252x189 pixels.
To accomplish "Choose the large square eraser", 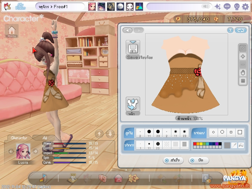I will (240, 133).
